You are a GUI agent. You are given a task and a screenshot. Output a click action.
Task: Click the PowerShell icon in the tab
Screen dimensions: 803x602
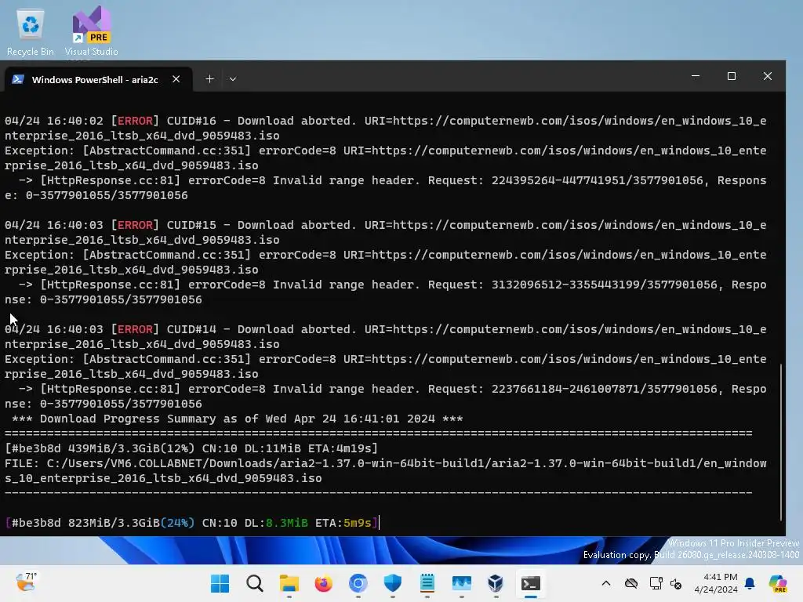point(18,79)
